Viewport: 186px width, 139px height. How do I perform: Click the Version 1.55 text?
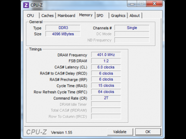[62, 132]
